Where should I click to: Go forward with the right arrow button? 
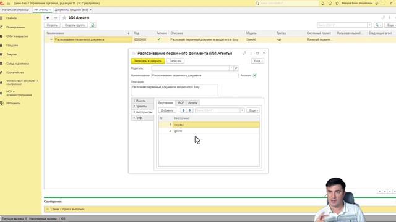(56, 18)
